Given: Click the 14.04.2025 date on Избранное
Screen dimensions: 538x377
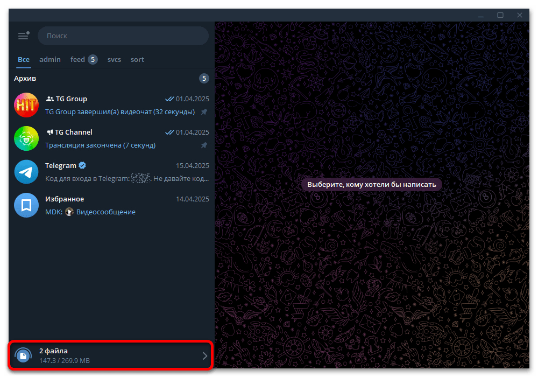Looking at the screenshot, I should (193, 199).
